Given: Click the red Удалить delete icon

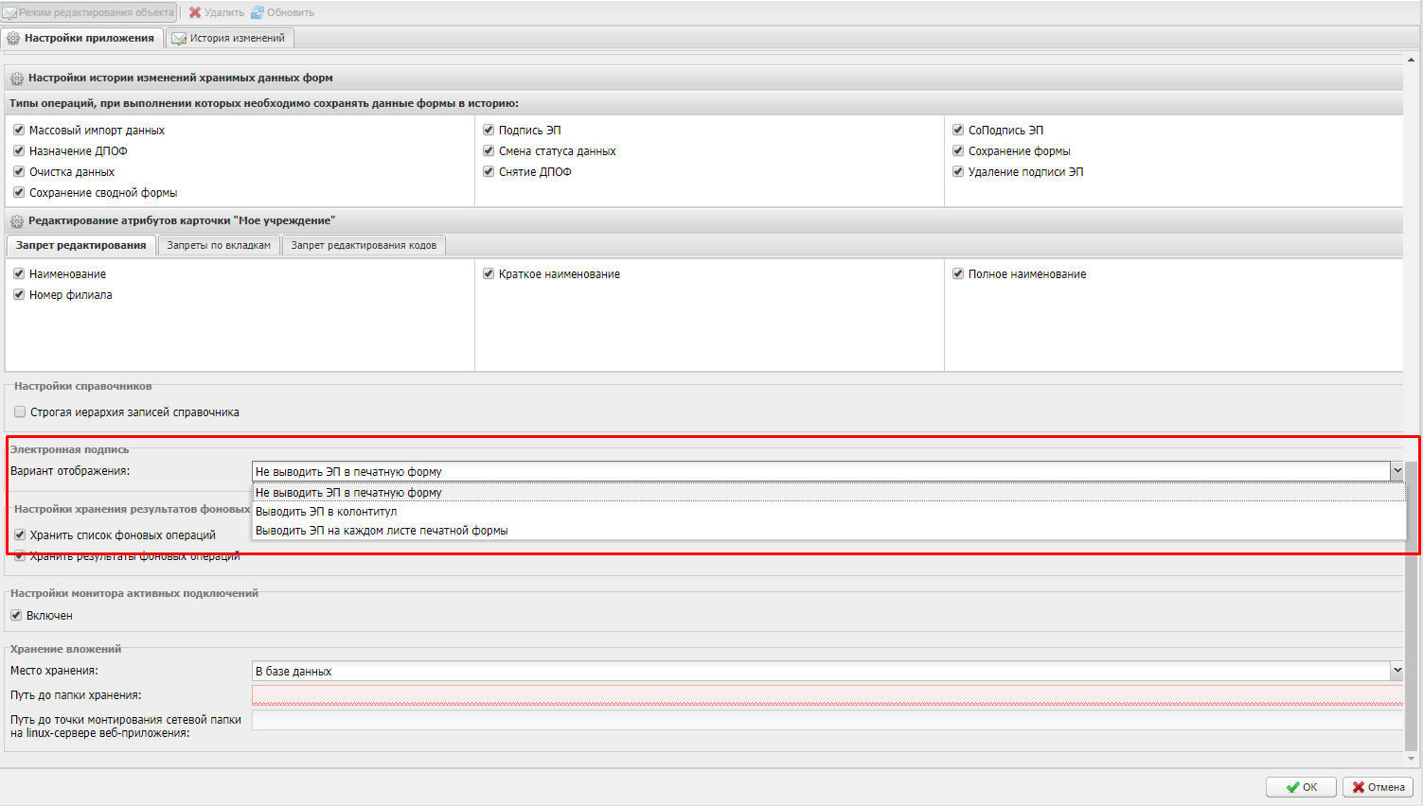Looking at the screenshot, I should click(x=195, y=13).
